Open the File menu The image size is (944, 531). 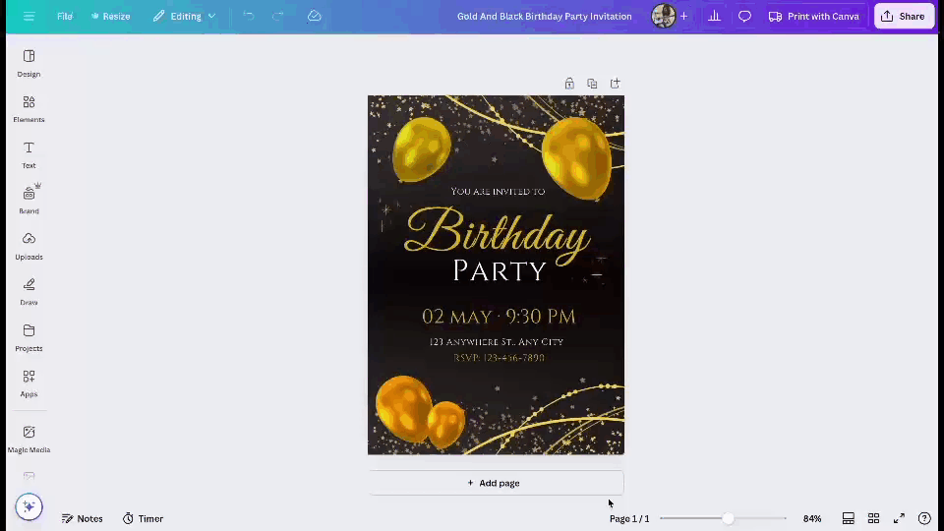(65, 17)
